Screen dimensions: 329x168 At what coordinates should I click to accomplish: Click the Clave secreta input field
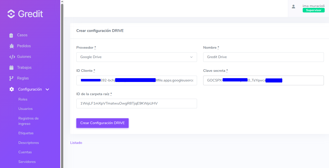coord(263,80)
